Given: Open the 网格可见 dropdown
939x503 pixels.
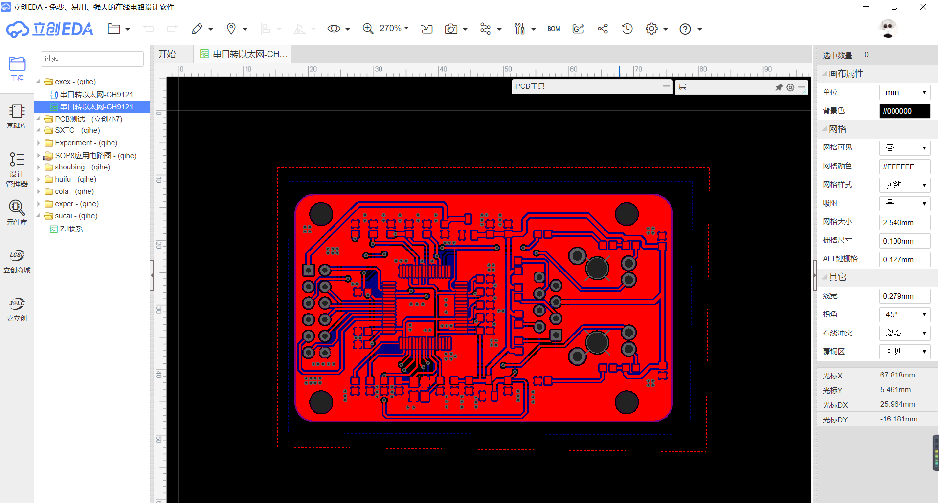Looking at the screenshot, I should 905,148.
